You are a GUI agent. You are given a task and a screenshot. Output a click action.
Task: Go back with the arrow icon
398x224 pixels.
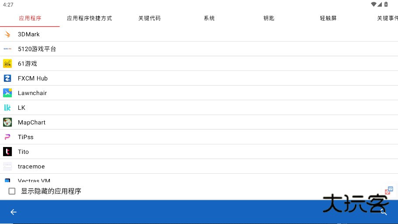(x=14, y=212)
